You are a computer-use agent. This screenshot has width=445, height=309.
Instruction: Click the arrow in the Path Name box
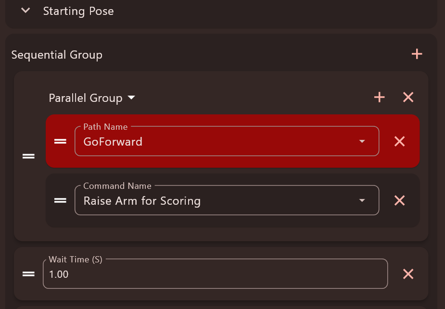[362, 141]
